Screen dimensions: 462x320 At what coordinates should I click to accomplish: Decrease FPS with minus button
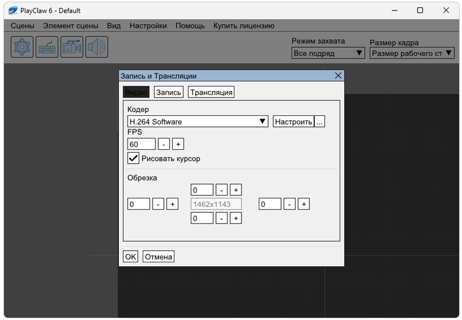coord(164,144)
